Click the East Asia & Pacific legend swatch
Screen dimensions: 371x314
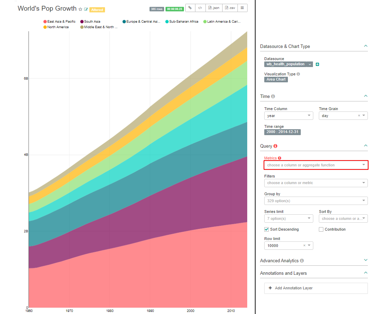45,22
